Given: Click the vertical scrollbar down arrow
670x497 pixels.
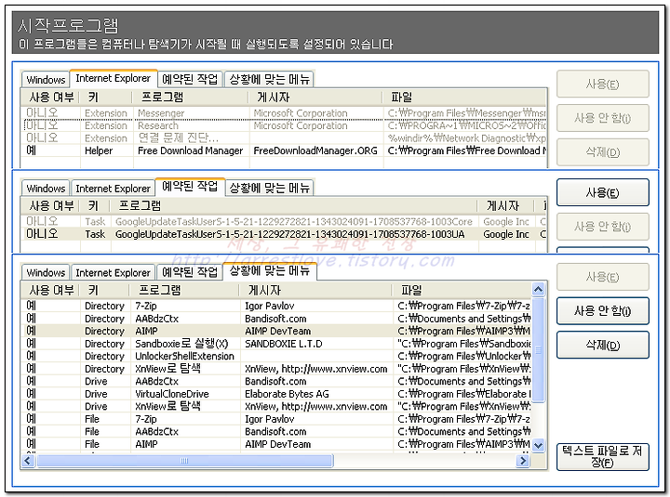Looking at the screenshot, I should click(538, 445).
